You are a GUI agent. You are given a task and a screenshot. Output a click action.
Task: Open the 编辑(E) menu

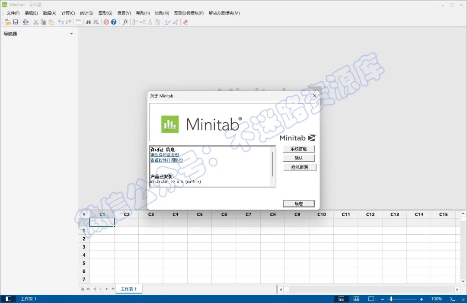(31, 13)
